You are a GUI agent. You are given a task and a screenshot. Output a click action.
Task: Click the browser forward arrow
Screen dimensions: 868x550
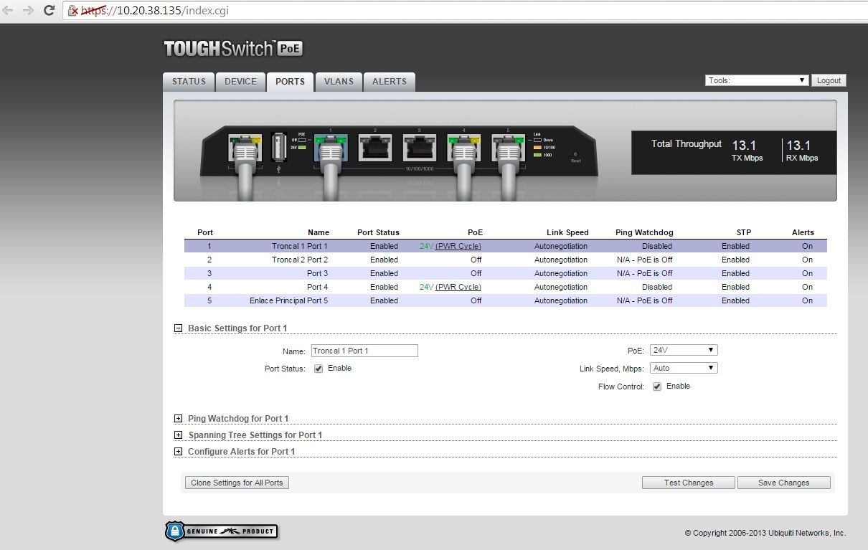pyautogui.click(x=28, y=11)
